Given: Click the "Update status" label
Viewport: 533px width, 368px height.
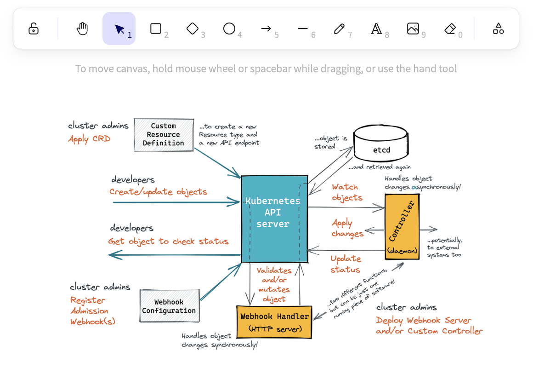Looking at the screenshot, I should (x=346, y=264).
